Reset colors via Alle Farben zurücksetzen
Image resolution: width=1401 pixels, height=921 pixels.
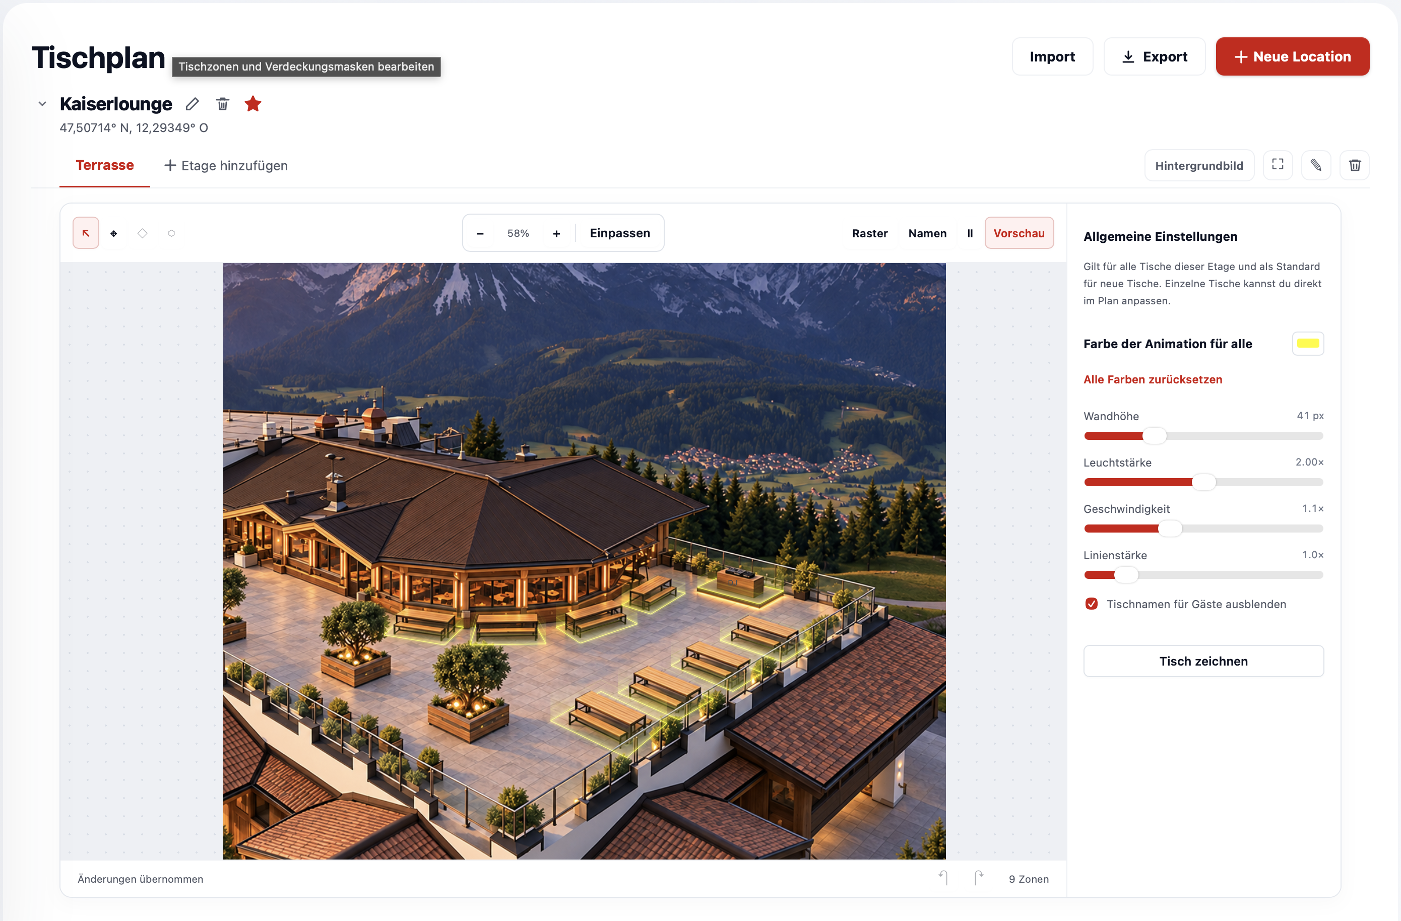(x=1153, y=379)
